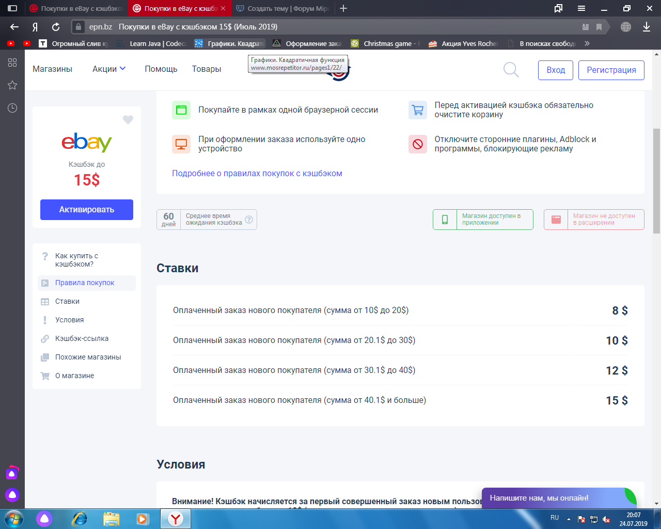Click the Yandex Browser taskbar icon
Screen dimensions: 661x529
tap(176, 519)
